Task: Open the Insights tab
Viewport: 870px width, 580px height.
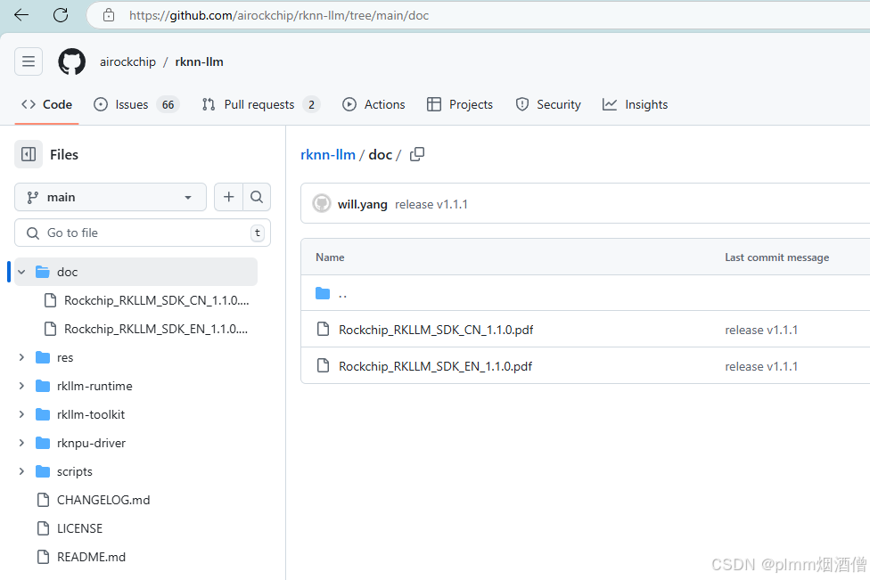Action: point(635,104)
